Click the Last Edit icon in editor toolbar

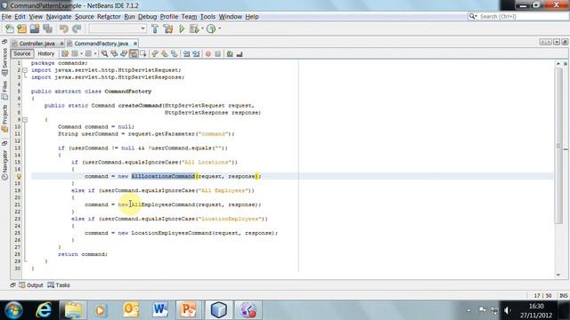tap(65, 53)
